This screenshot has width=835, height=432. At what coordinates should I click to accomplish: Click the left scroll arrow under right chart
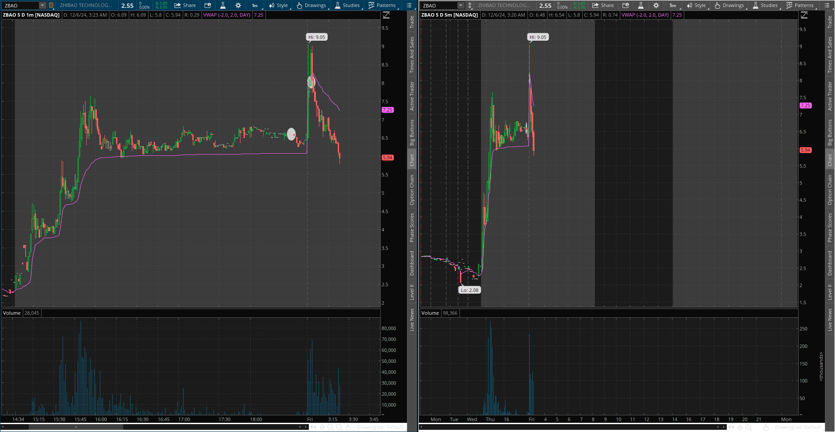point(421,427)
